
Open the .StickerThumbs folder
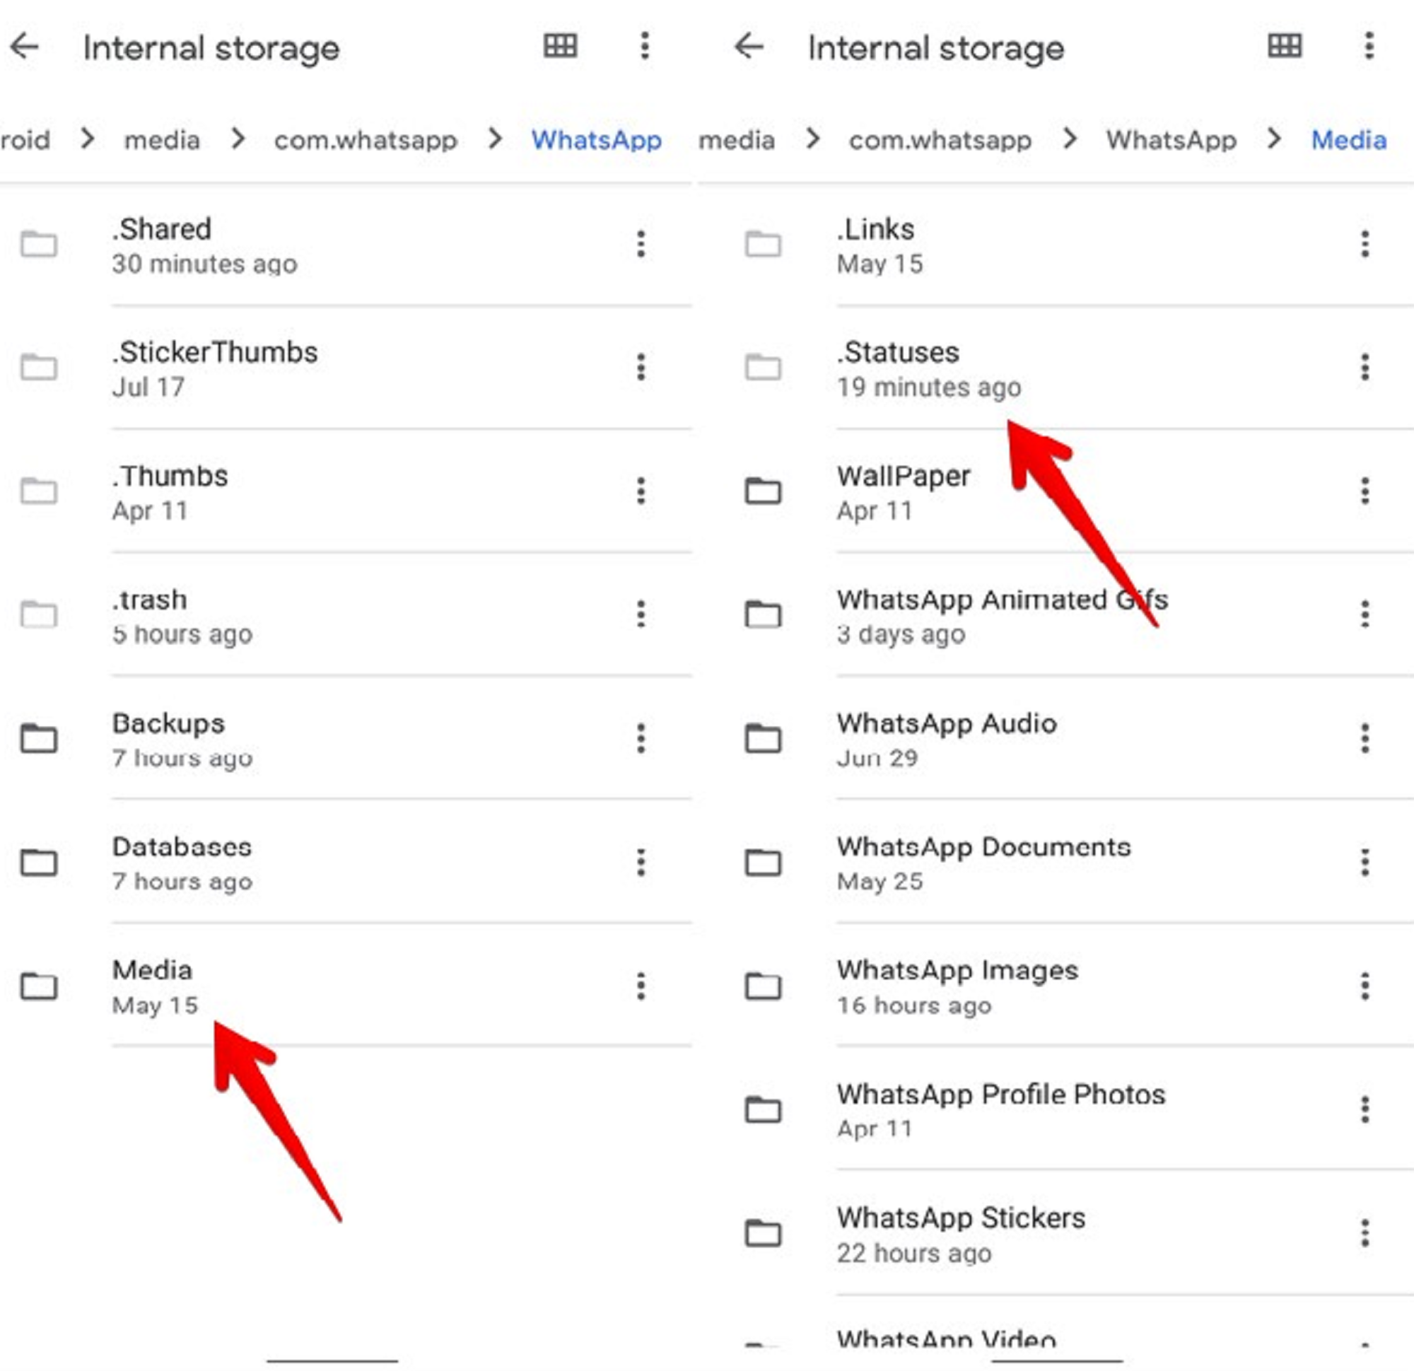346,368
